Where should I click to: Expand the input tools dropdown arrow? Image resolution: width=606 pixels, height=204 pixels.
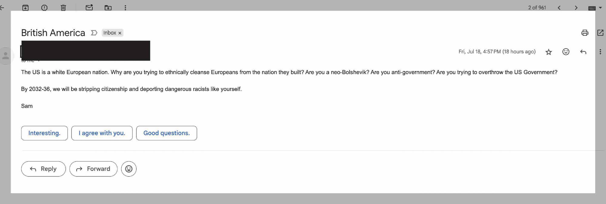[600, 8]
